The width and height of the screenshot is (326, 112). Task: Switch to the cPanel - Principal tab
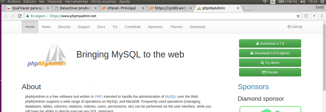[123, 8]
